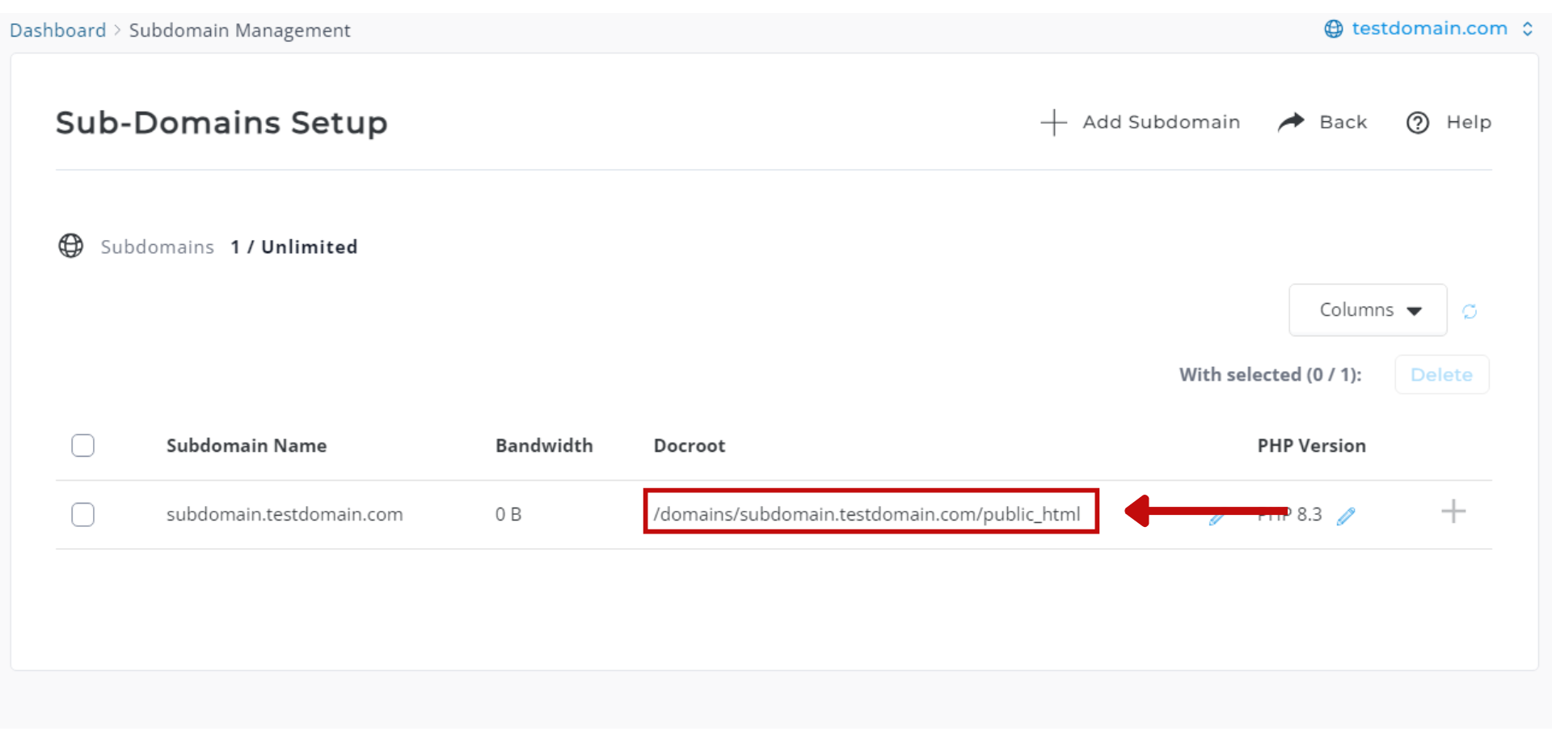Click the plus icon in subdomain row

click(1453, 512)
